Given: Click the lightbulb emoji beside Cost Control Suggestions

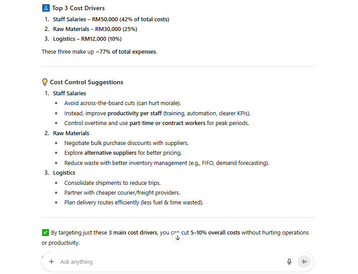Looking at the screenshot, I should tap(45, 82).
